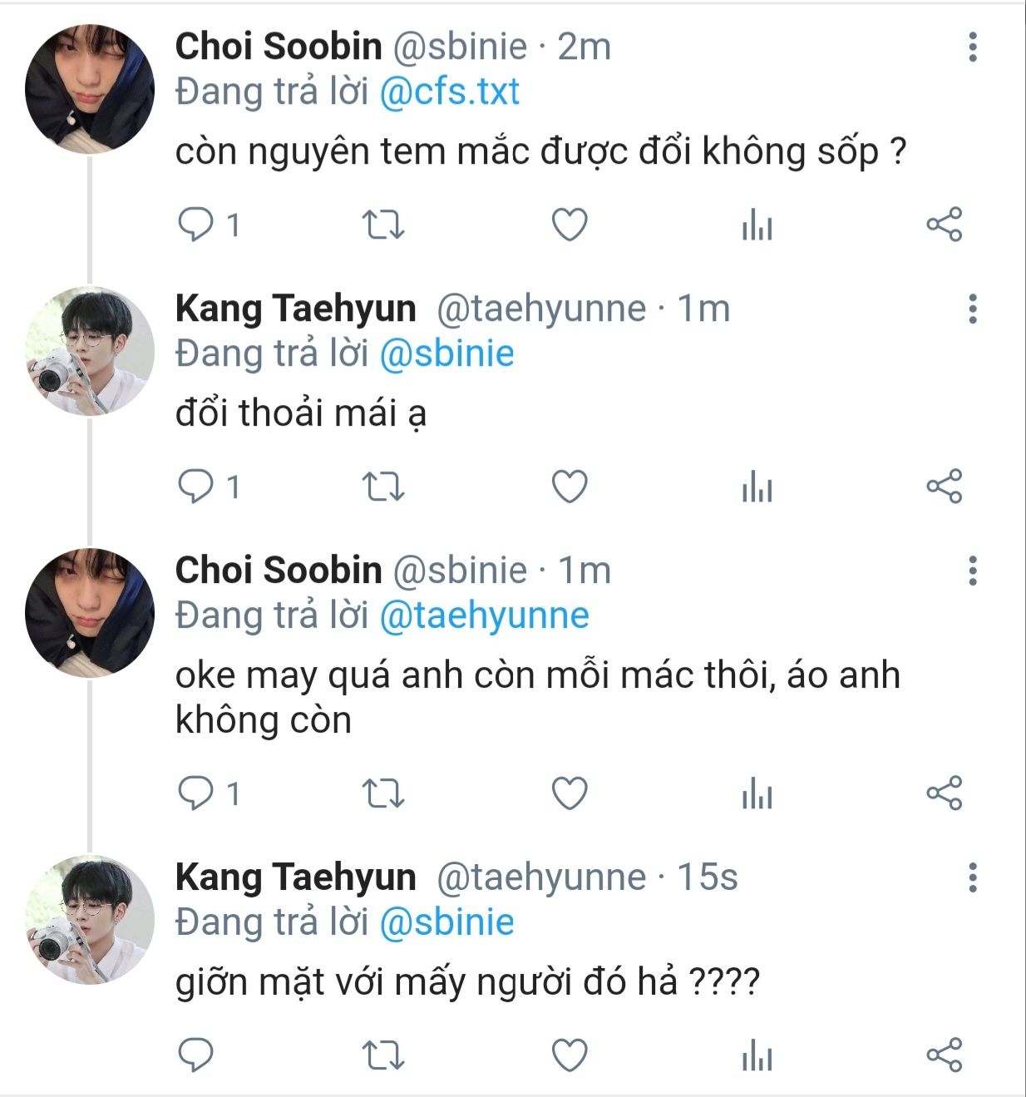Viewport: 1026px width, 1097px height.
Task: Like Taehyun's tweet 'đổi thoải mái ạ'
Action: pos(570,487)
